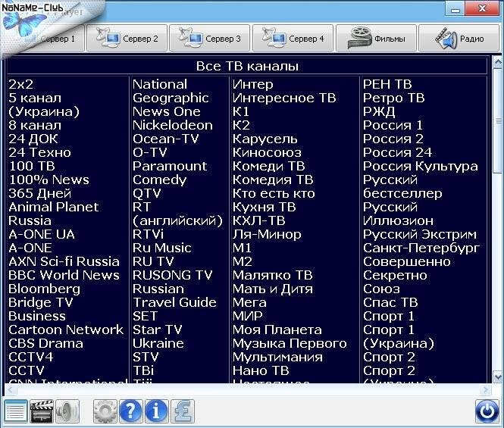This screenshot has width=504, height=428.
Task: Click the vertical scrollbar thumb
Action: click(498, 120)
